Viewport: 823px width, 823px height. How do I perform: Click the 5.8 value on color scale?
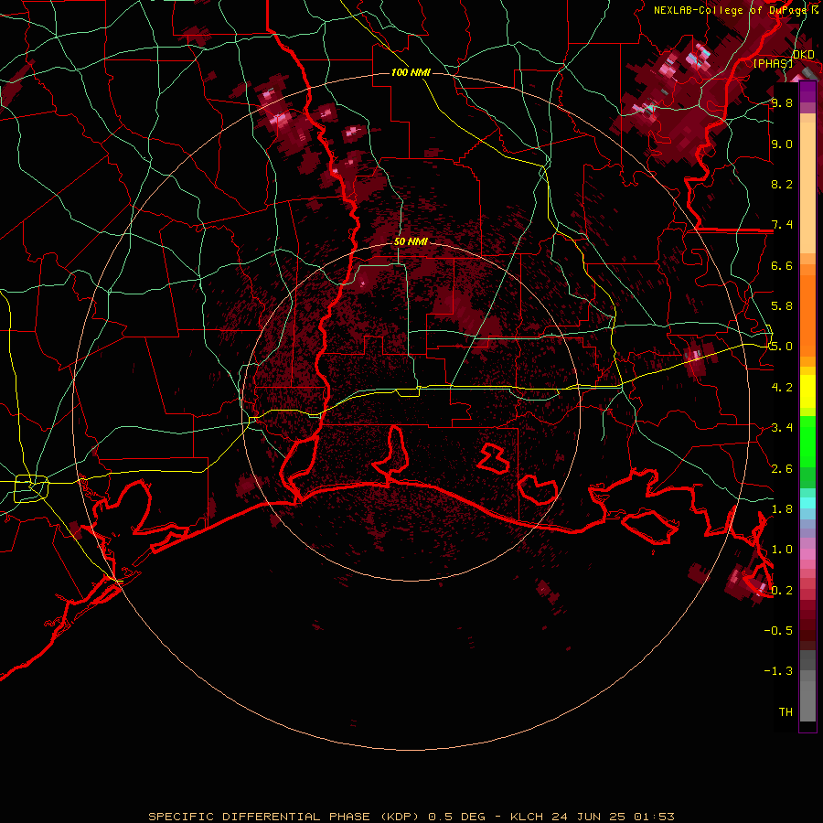tap(782, 306)
